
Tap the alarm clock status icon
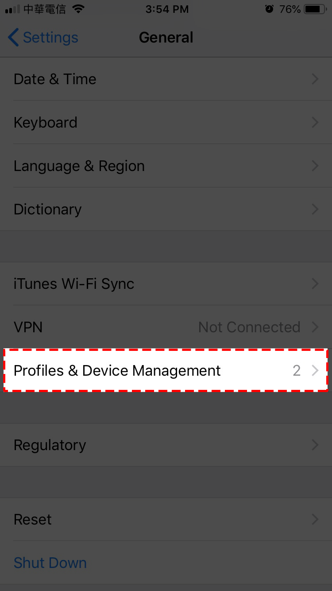[x=269, y=9]
